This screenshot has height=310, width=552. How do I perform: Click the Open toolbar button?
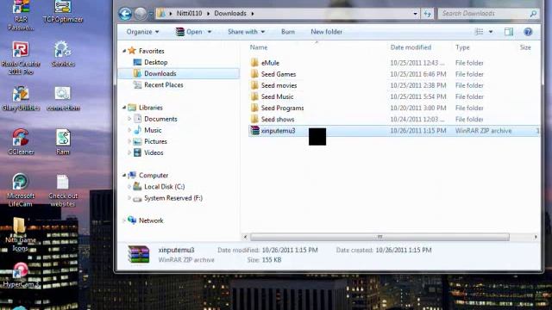point(190,32)
